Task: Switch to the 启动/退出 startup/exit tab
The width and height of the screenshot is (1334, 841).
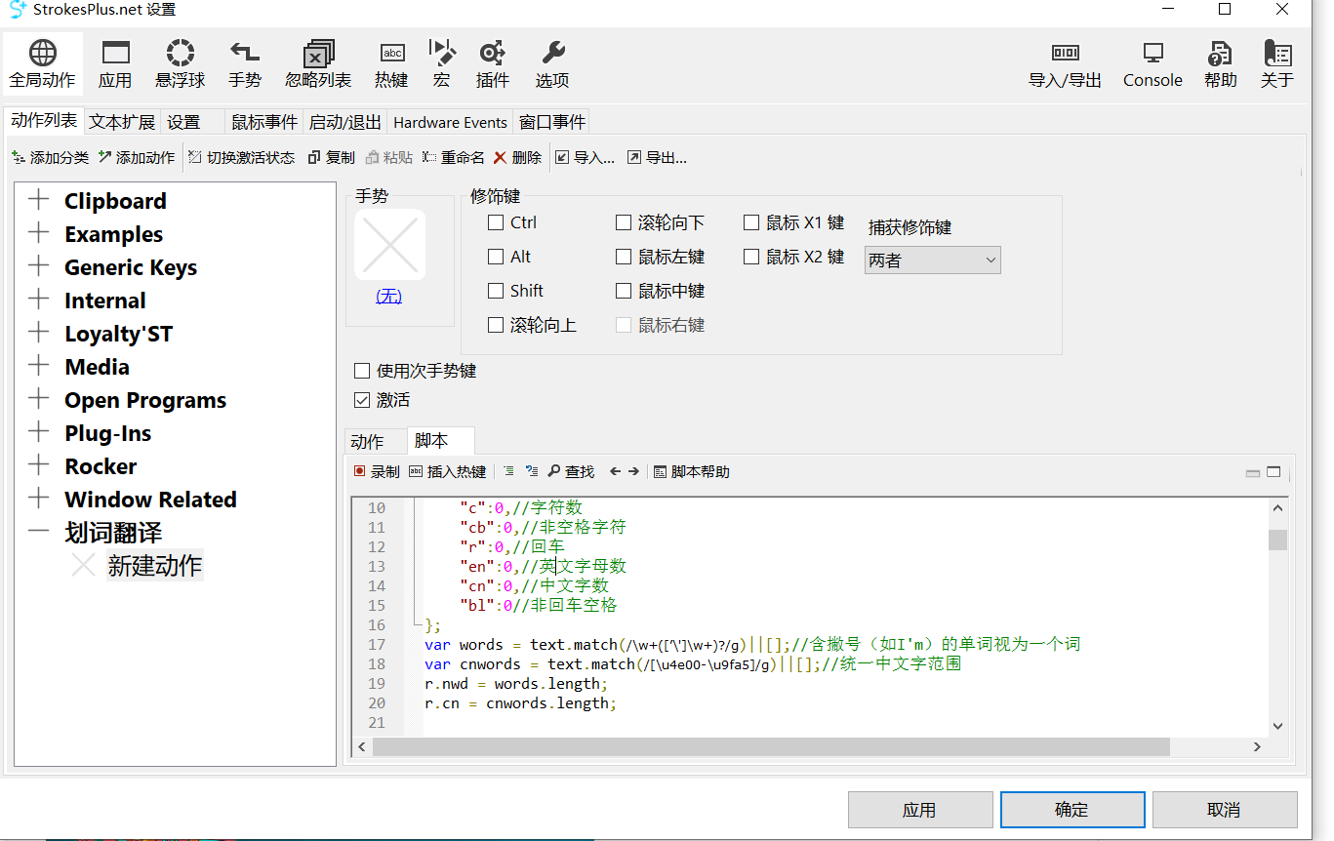Action: pos(345,122)
